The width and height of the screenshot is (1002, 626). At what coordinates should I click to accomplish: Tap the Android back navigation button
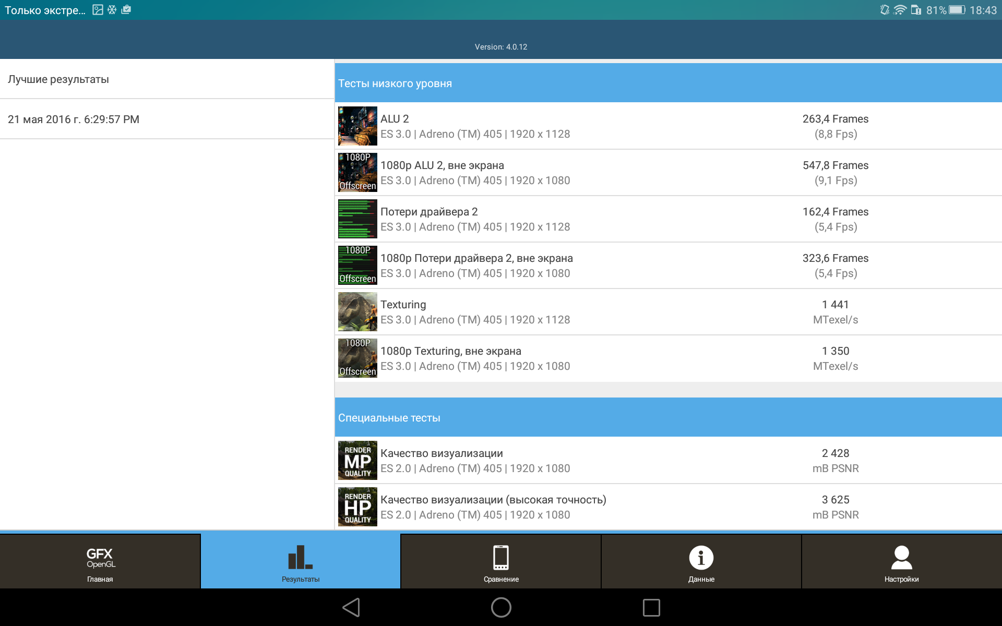(x=351, y=607)
